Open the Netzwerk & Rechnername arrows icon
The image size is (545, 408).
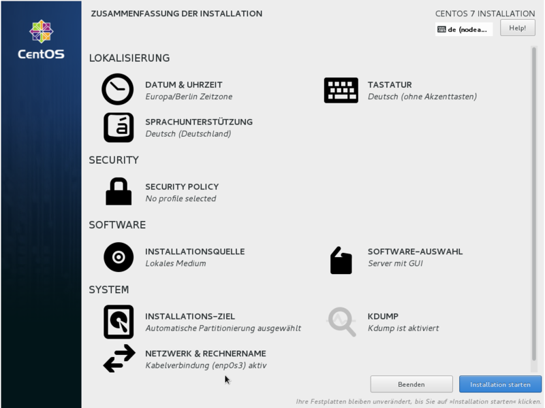[119, 358]
